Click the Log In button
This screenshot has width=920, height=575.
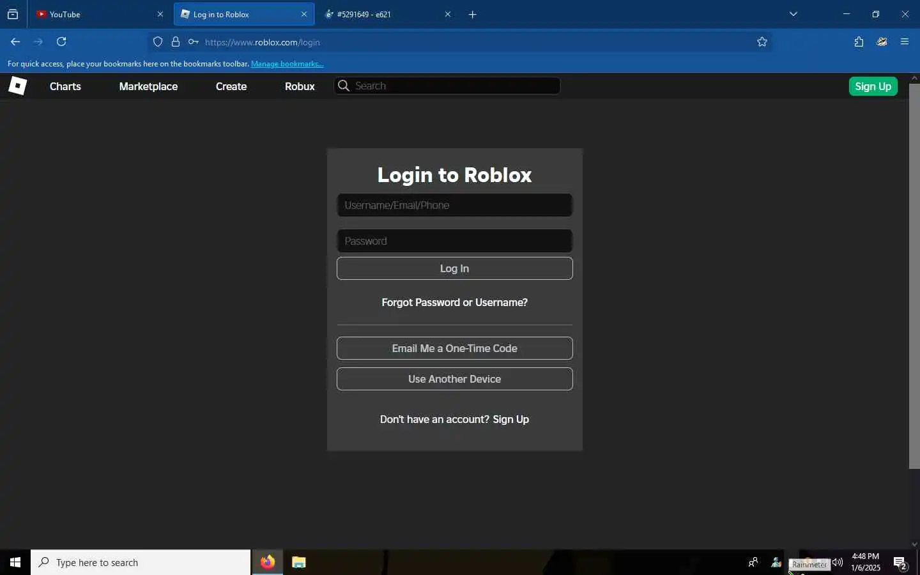tap(454, 268)
